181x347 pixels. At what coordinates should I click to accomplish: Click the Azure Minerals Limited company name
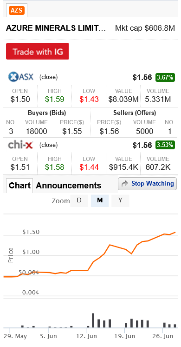(x=56, y=28)
